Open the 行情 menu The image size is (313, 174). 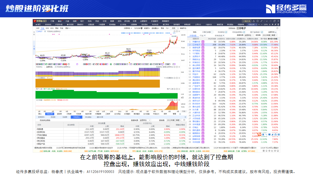coord(52,21)
